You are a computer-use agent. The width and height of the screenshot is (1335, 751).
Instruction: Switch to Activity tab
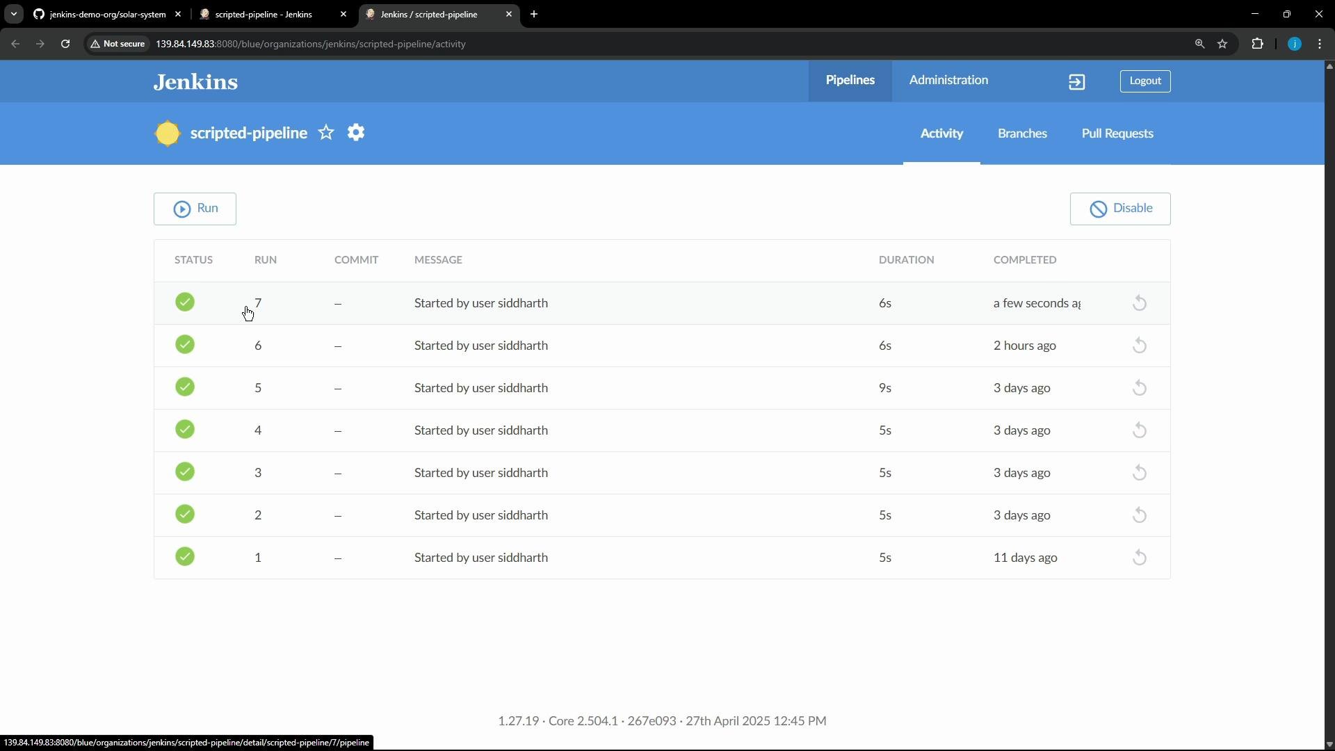[941, 134]
